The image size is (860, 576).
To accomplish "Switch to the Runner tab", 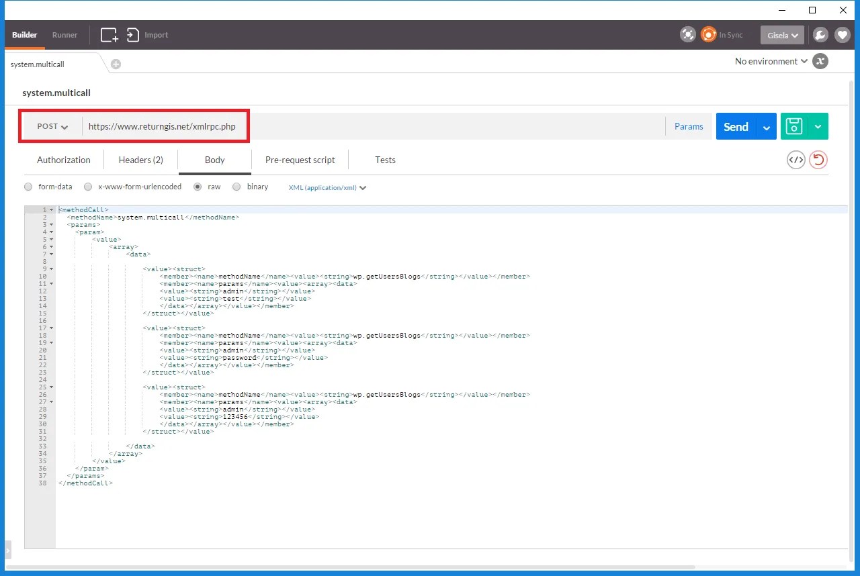I will coord(65,35).
